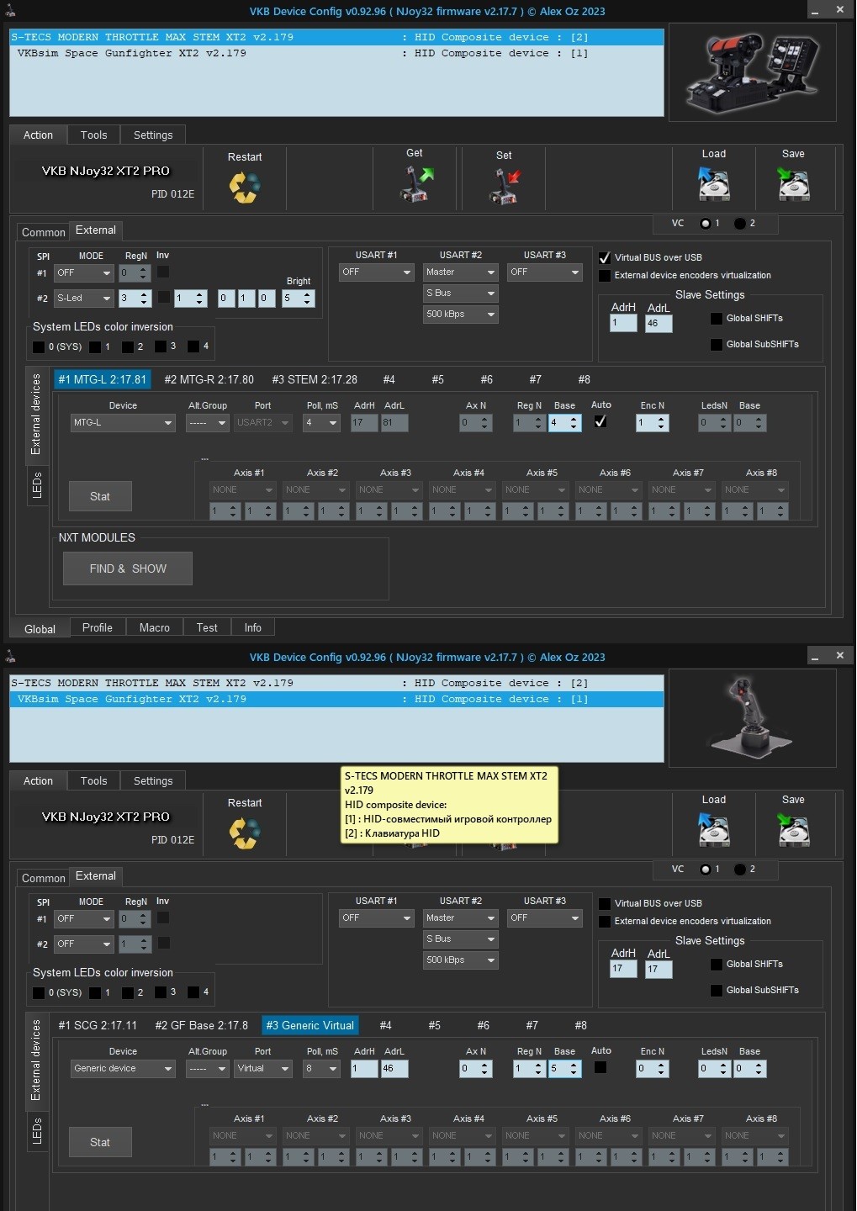The height and width of the screenshot is (1211, 857).
Task: Open Generic device dropdown in lower window
Action: tap(123, 1068)
